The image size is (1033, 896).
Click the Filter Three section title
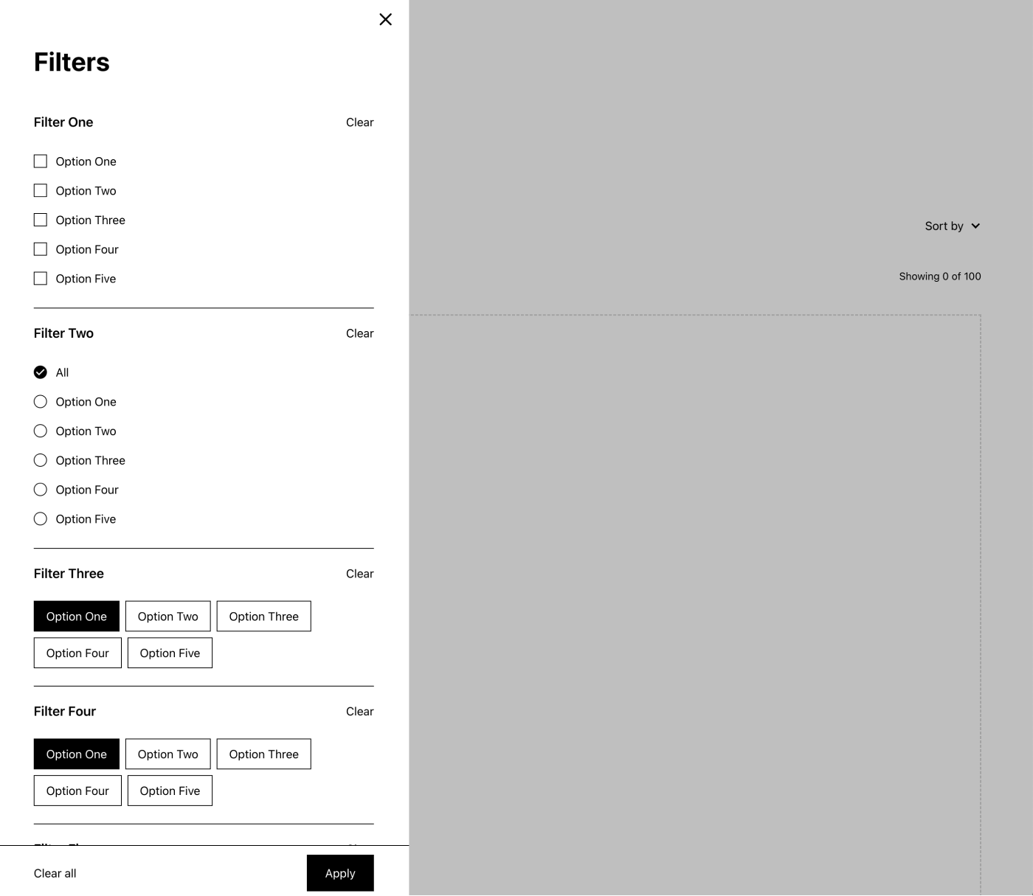(69, 574)
